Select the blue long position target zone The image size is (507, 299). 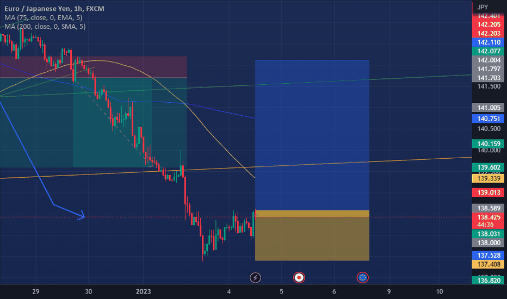312,135
